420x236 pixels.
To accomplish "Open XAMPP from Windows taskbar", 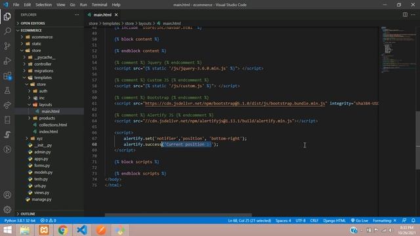I will [44, 230].
